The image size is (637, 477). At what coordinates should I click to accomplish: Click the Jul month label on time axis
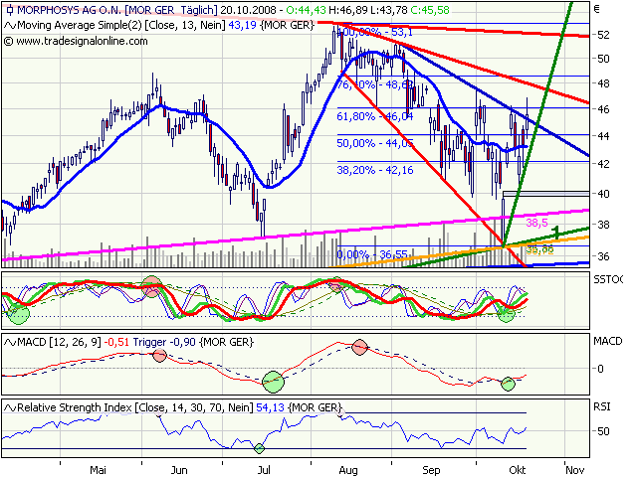click(265, 468)
